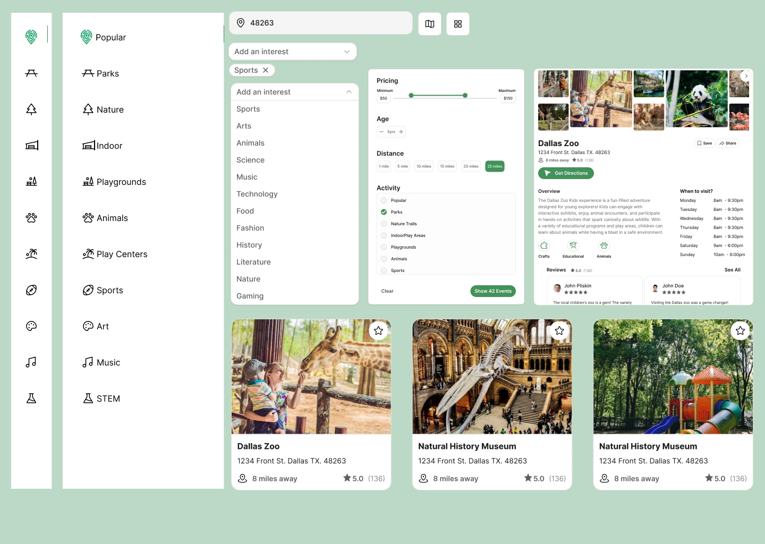Collapse the open Add an interest list
The height and width of the screenshot is (544, 765).
point(295,92)
